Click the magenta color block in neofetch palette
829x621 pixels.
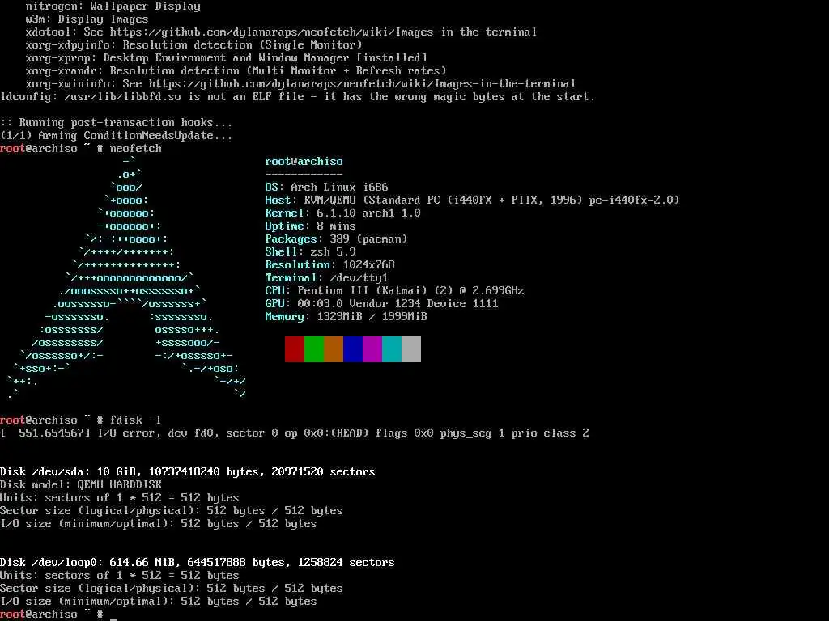point(372,349)
